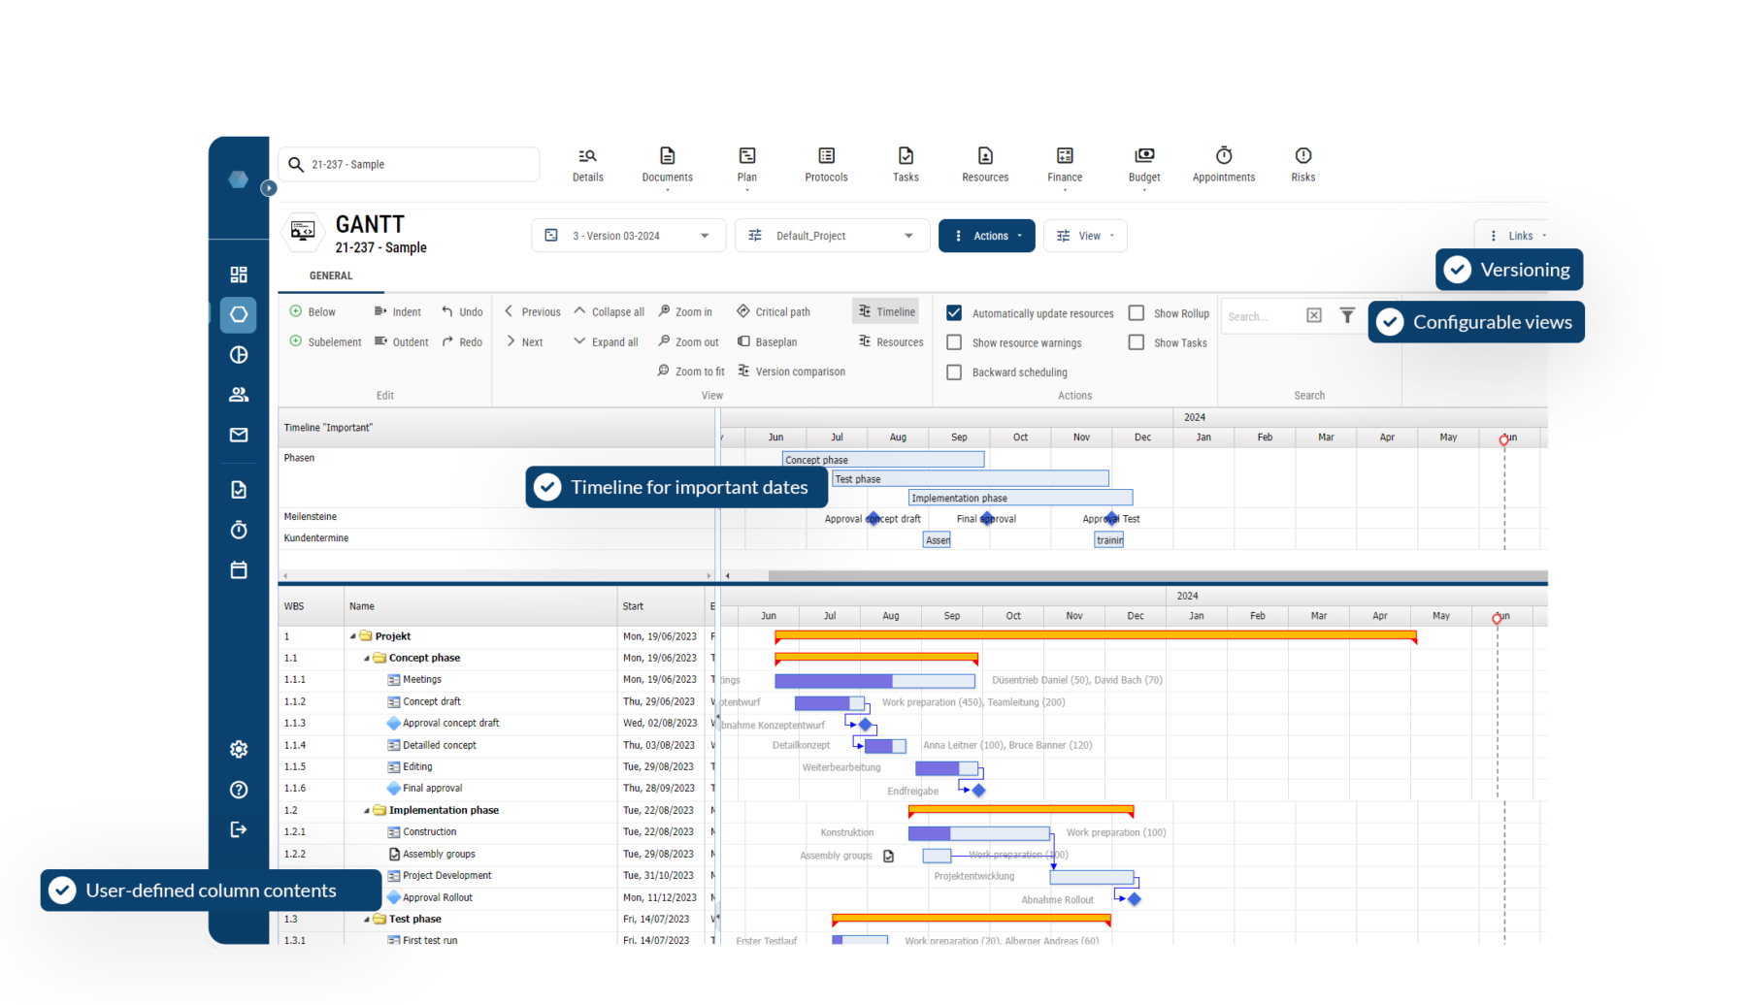Click the settings gear in left sidebar
This screenshot has width=1747, height=1005.
tap(238, 748)
